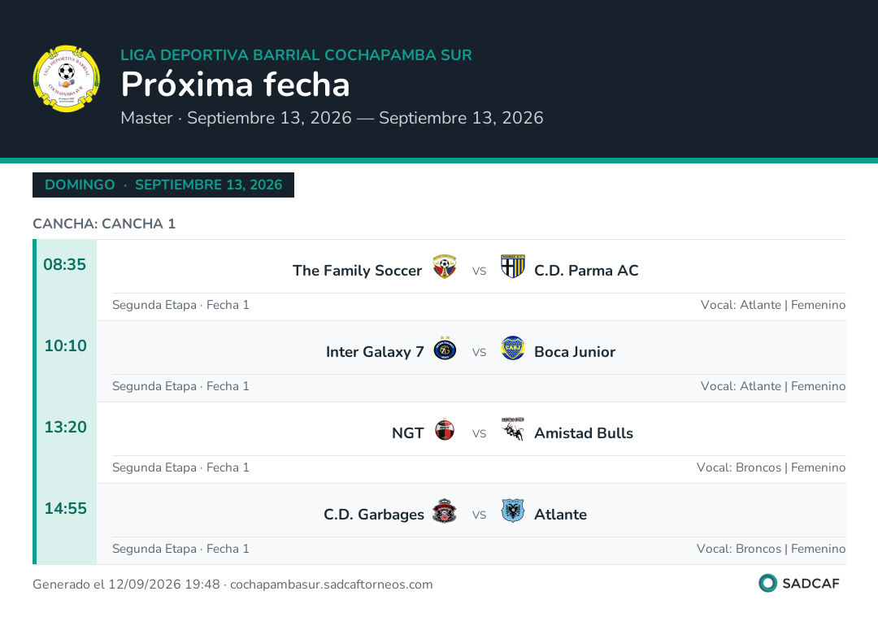Click the Inter Galaxy 7 team name

tap(375, 352)
